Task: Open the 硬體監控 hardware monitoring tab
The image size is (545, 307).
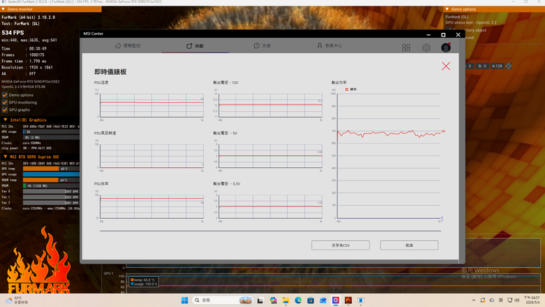Action: click(128, 45)
